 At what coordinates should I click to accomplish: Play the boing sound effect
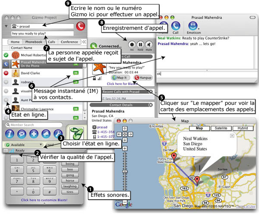point(70,164)
